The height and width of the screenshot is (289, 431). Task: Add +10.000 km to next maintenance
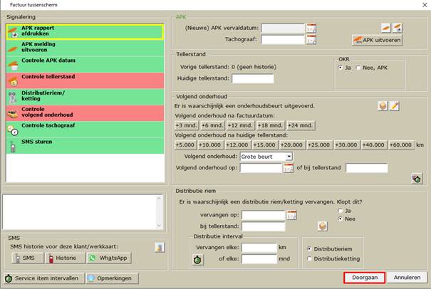[x=210, y=145]
